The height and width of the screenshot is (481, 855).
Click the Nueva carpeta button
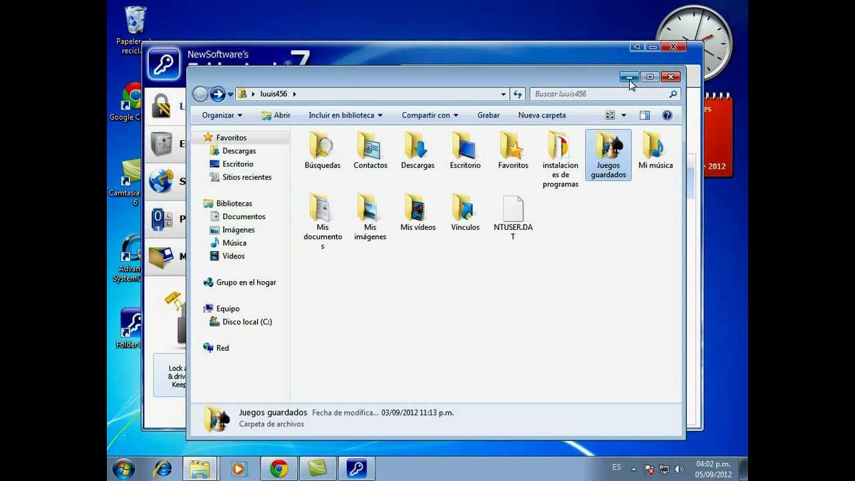coord(542,116)
